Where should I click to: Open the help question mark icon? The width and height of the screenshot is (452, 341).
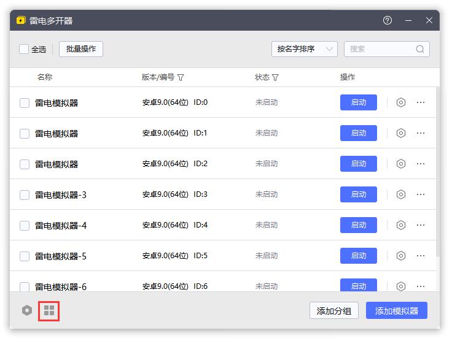click(387, 20)
